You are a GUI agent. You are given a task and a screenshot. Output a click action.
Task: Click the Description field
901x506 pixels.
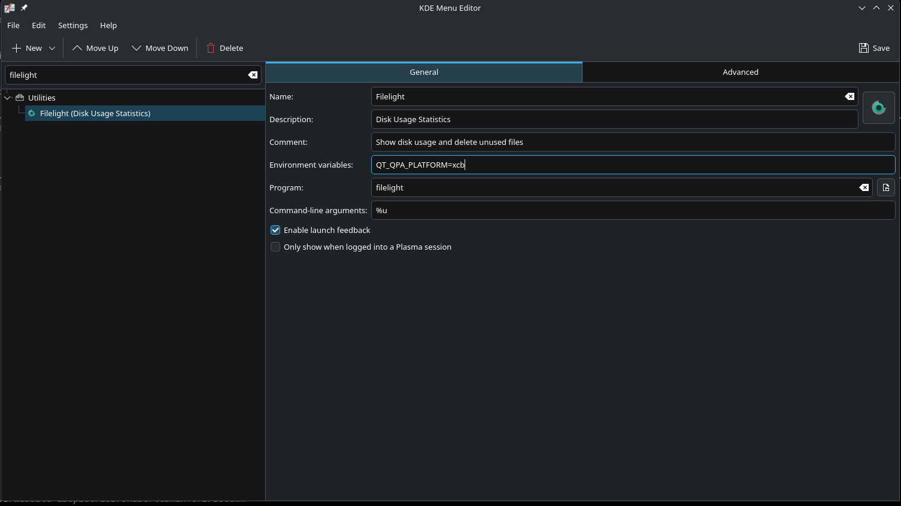pos(615,119)
